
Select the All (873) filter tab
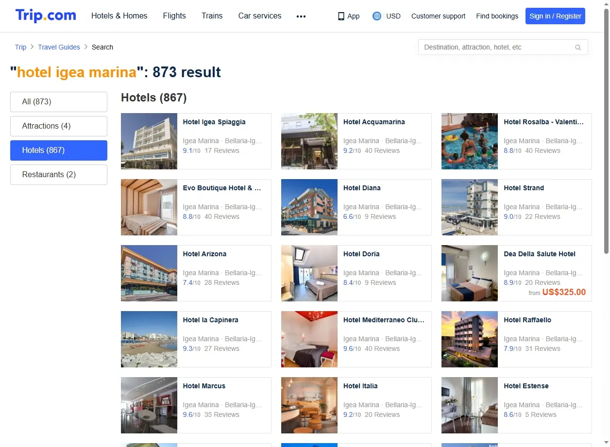(59, 102)
